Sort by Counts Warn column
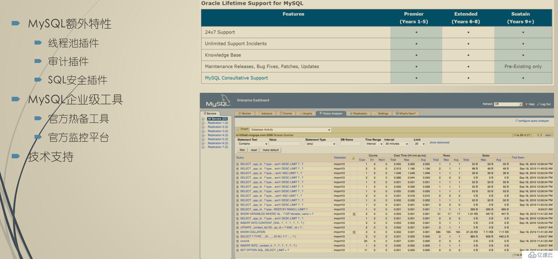 pyautogui.click(x=381, y=160)
